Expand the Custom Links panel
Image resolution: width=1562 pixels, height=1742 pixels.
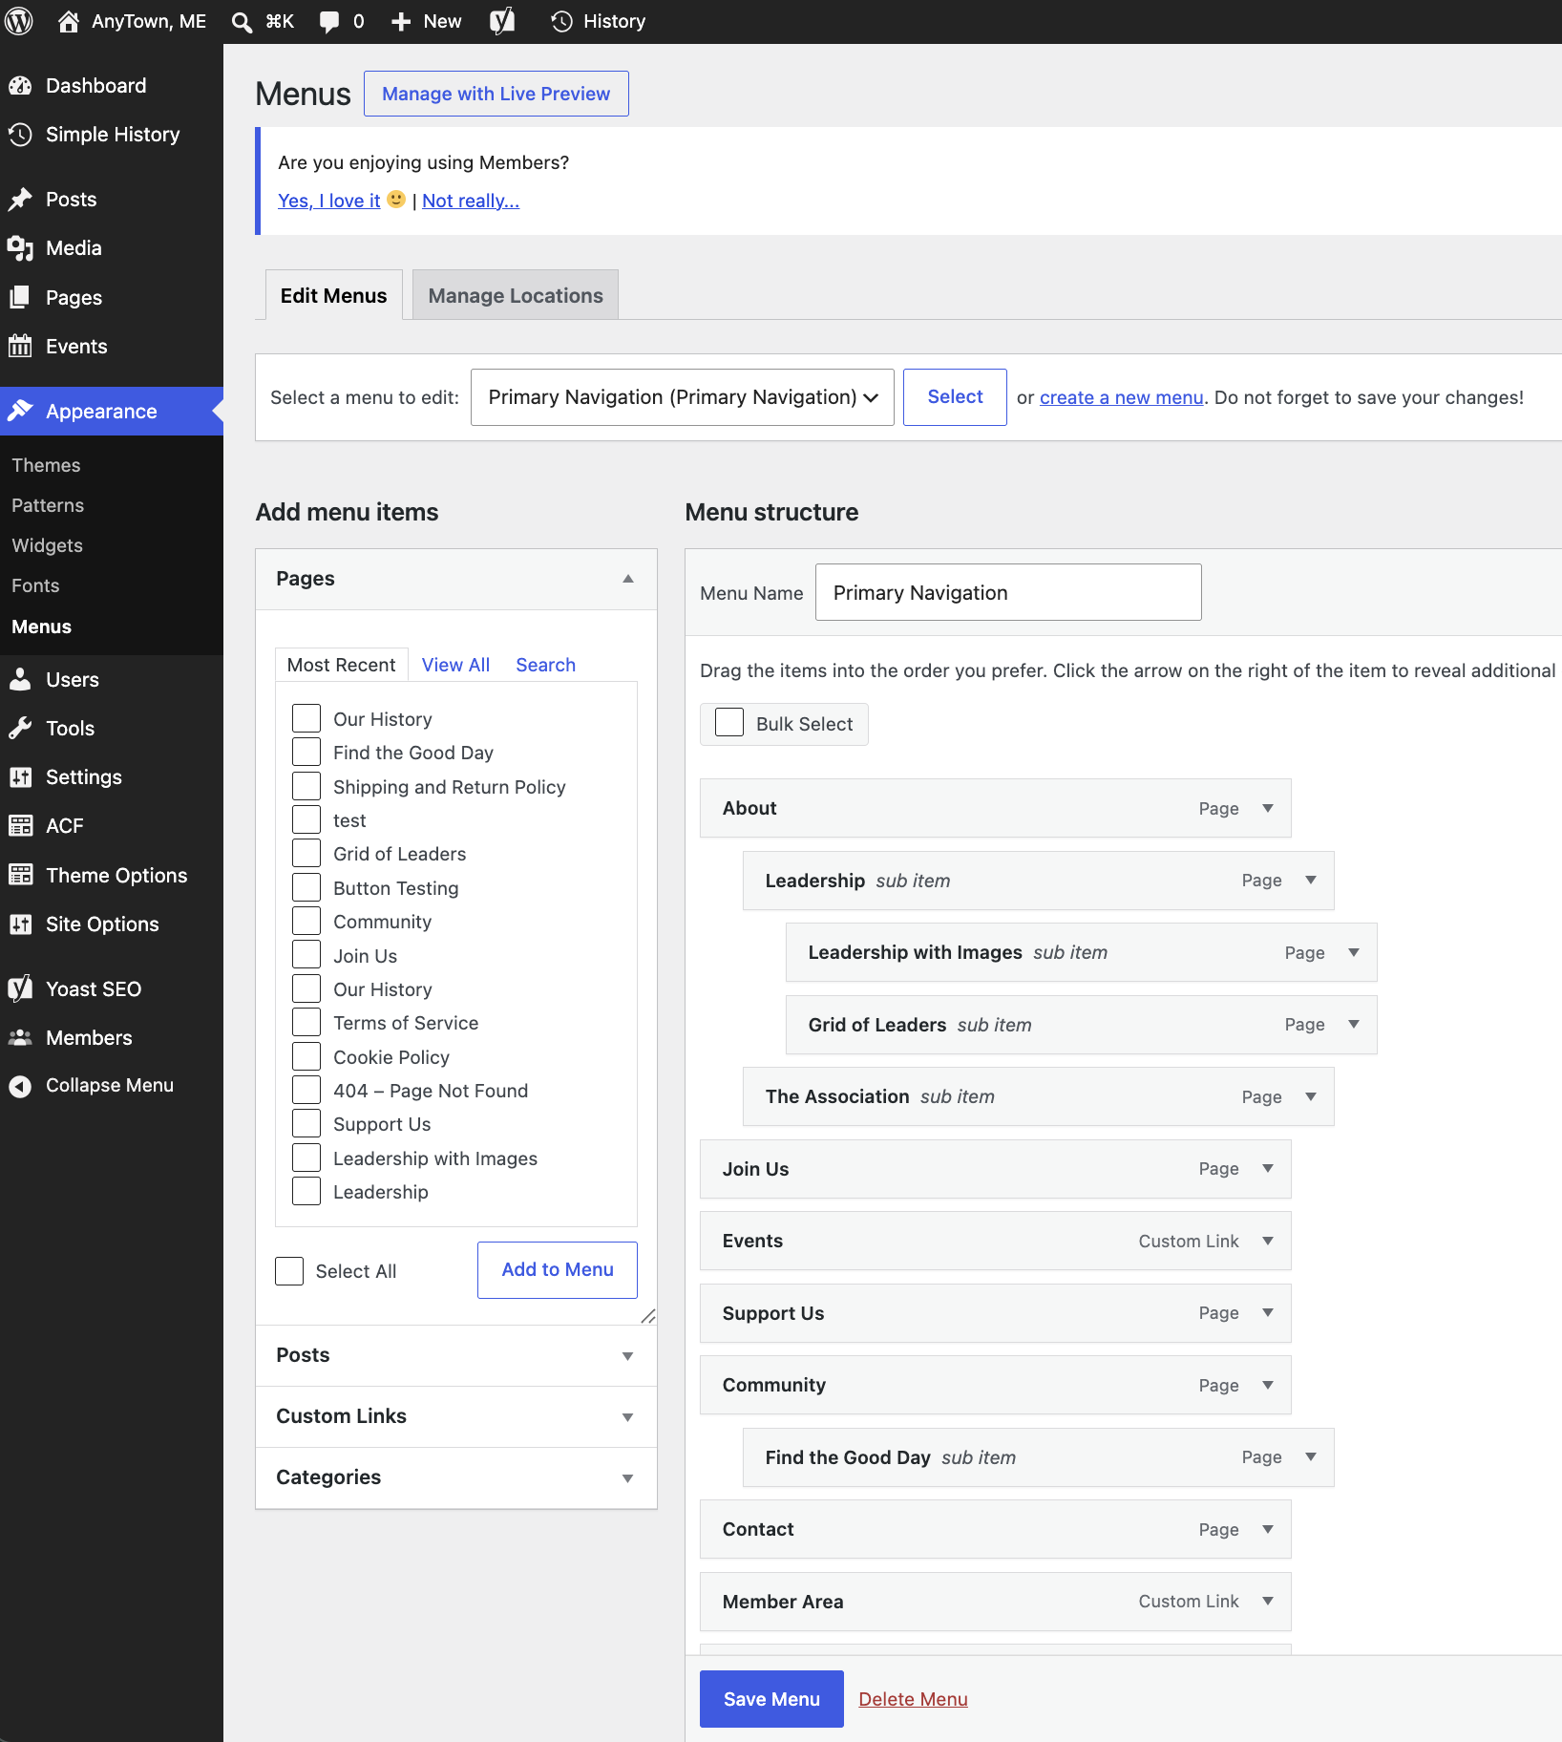[627, 1417]
